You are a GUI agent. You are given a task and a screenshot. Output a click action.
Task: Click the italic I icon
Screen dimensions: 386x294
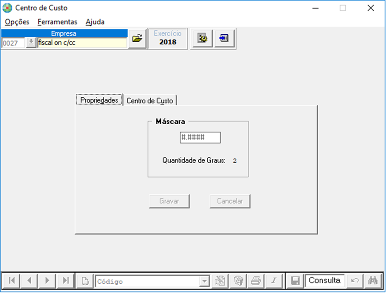[274, 280]
